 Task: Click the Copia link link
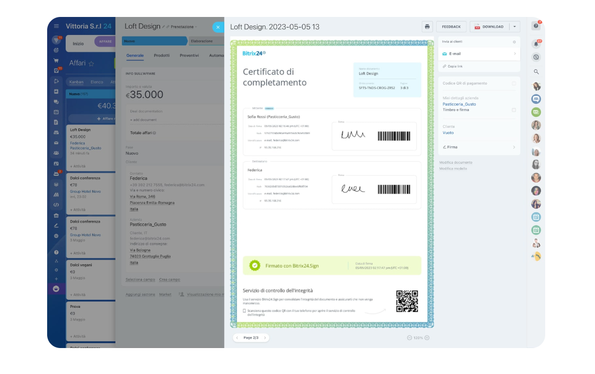tap(455, 66)
